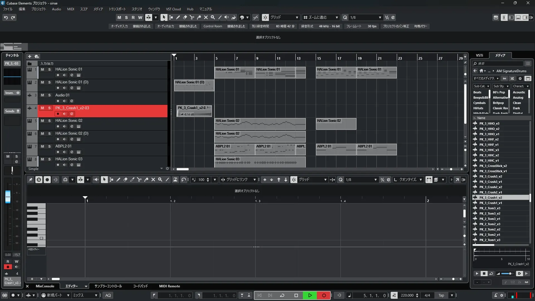This screenshot has height=301, width=535.
Task: Mute the HALion Sonic 01 track
Action: tap(42, 69)
